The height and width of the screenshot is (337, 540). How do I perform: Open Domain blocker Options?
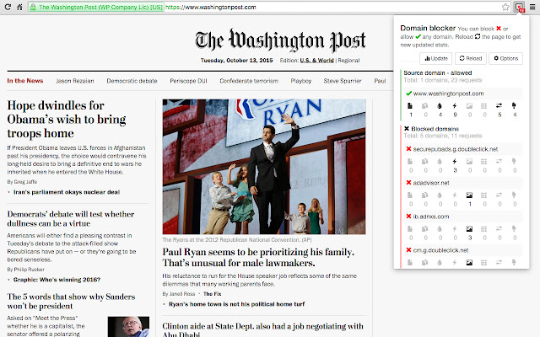pos(506,58)
